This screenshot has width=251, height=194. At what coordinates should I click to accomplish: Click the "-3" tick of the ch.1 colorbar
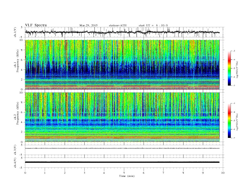coord(234,51)
